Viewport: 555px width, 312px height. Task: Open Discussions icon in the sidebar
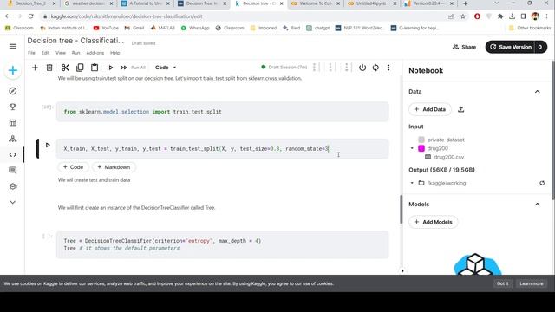point(13,170)
